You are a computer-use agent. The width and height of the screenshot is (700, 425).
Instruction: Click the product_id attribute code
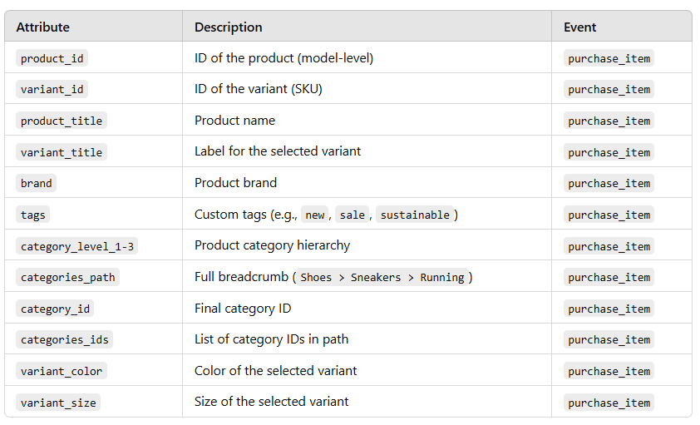pyautogui.click(x=52, y=58)
